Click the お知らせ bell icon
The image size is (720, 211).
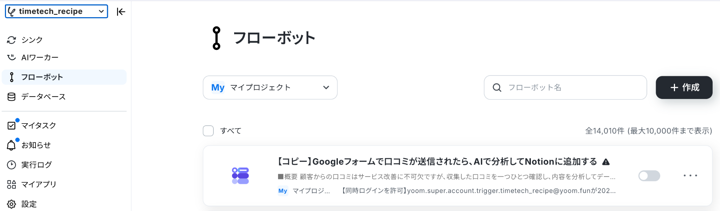tap(12, 145)
